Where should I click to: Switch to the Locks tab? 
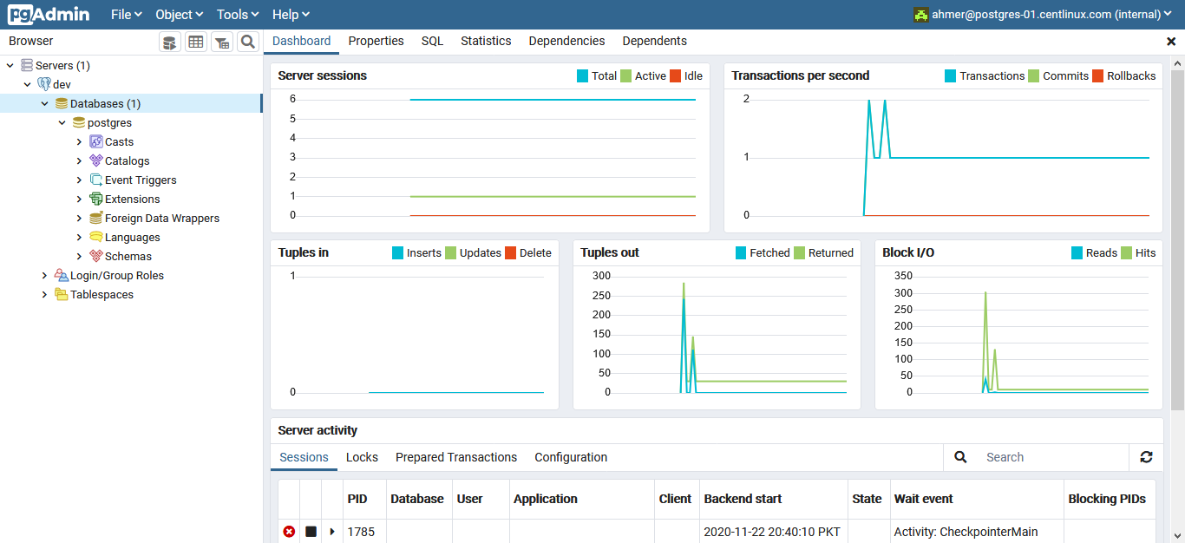(362, 457)
